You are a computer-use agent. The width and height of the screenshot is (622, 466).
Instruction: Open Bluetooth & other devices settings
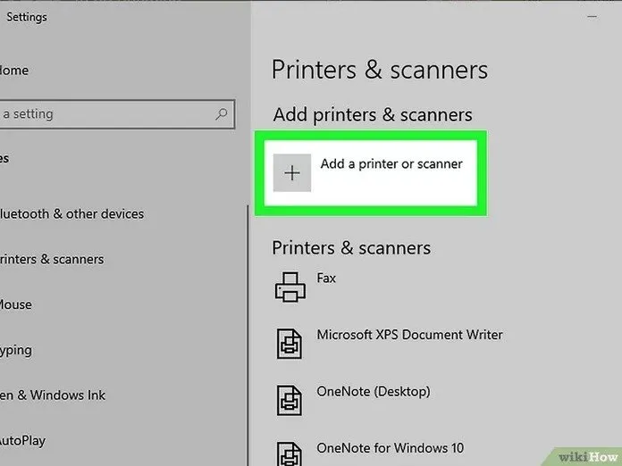click(x=71, y=213)
